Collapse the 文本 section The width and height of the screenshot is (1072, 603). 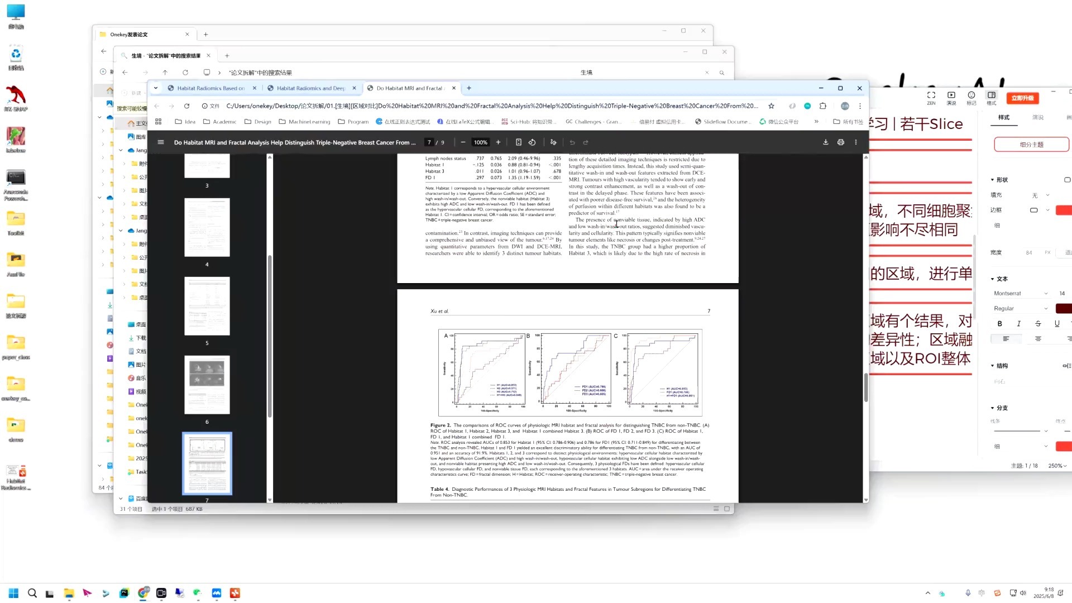992,279
